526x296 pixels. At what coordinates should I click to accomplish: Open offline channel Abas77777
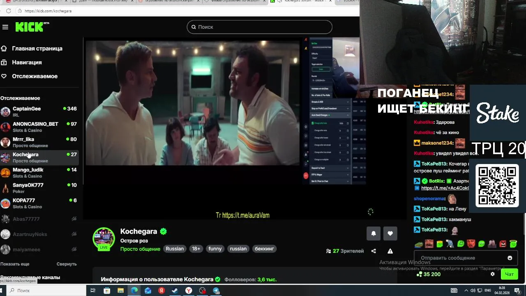[x=39, y=219]
